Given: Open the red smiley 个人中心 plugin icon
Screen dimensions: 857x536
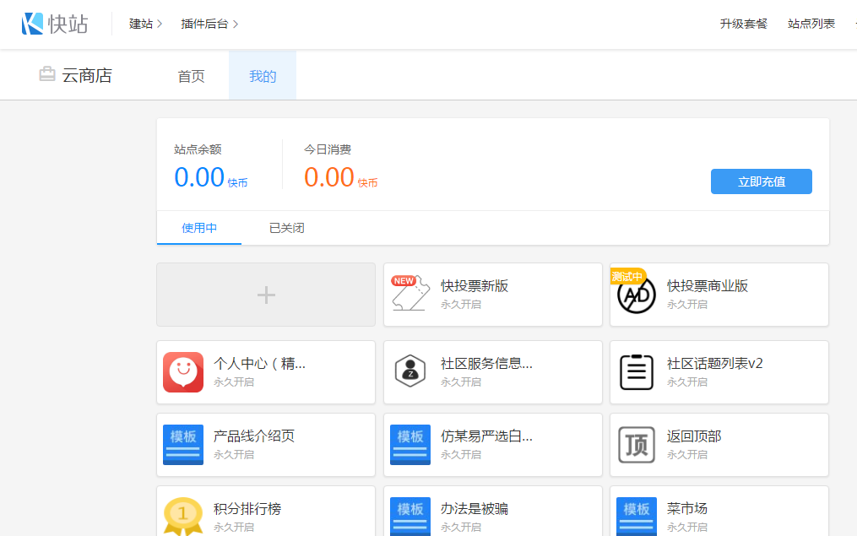Looking at the screenshot, I should (x=183, y=372).
